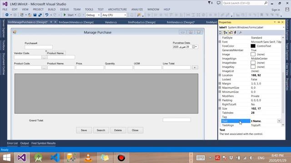Open the Error List tab
Image resolution: width=291 pixels, height=163 pixels.
(12, 143)
